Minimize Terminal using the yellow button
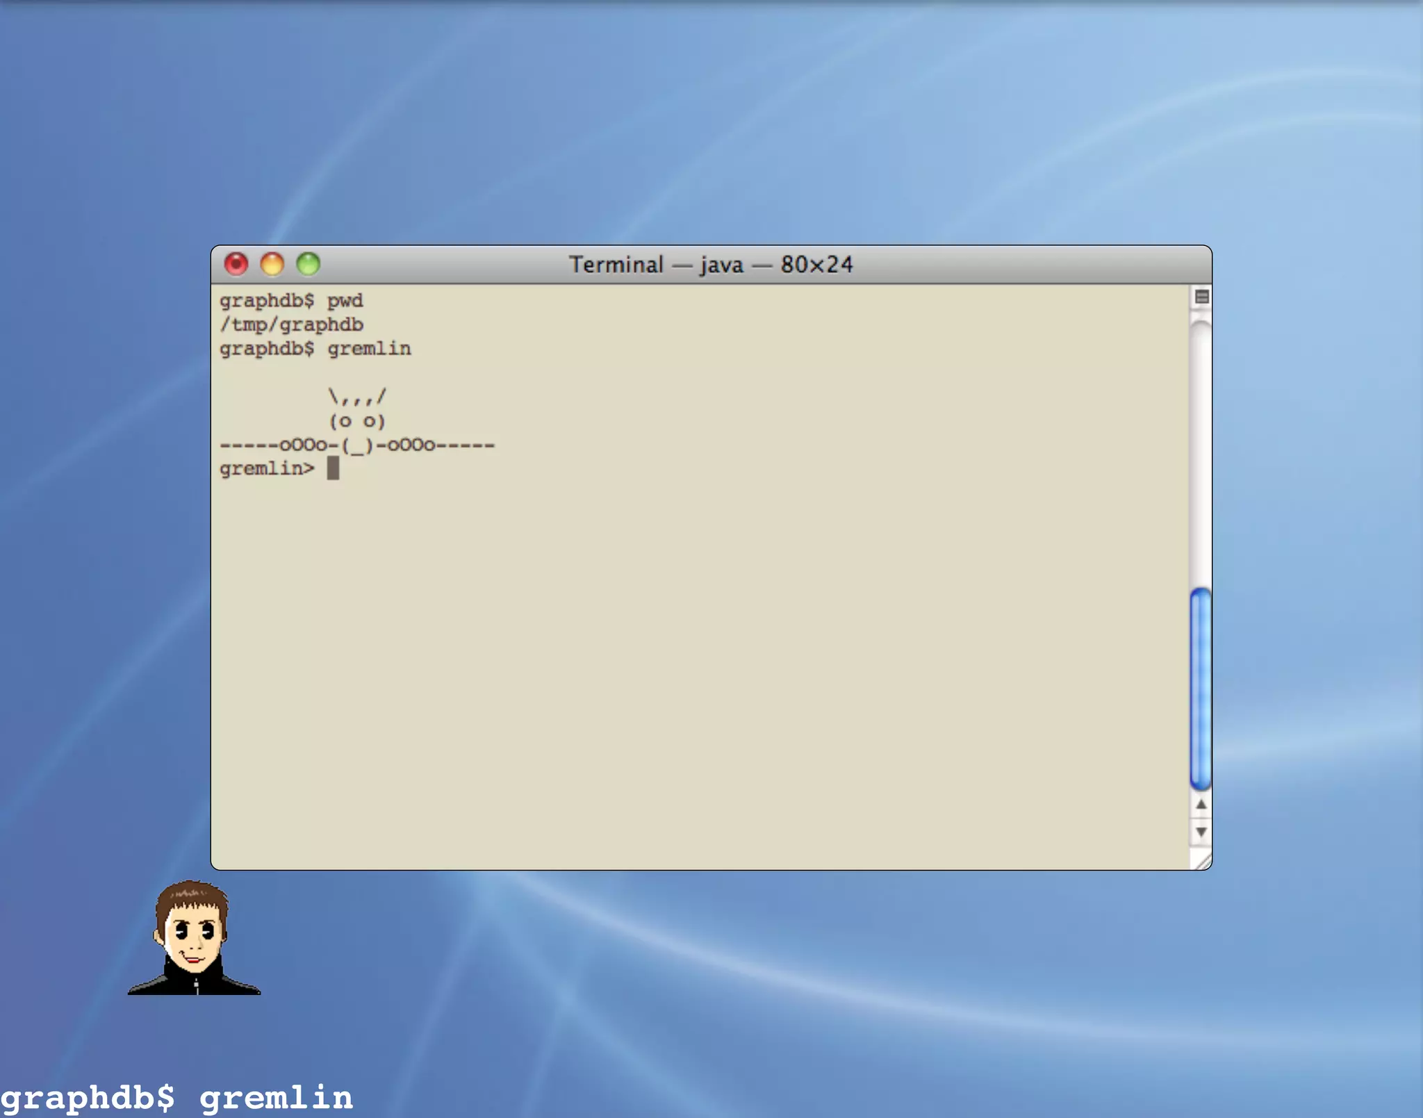The width and height of the screenshot is (1423, 1118). [x=272, y=264]
